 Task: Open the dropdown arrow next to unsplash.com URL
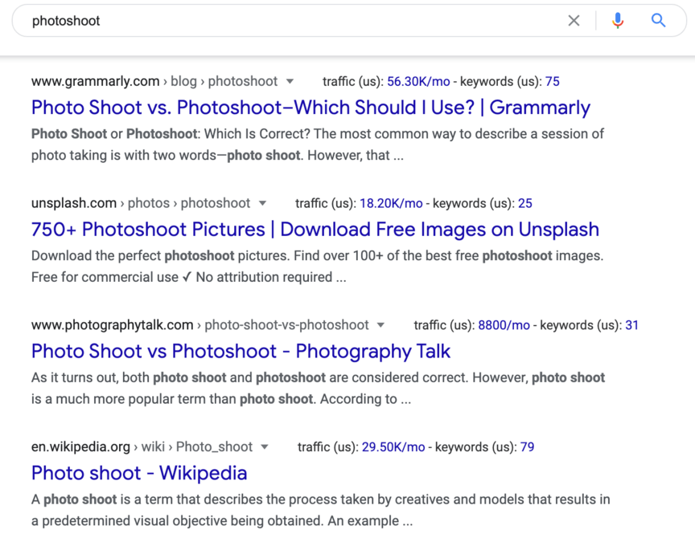pyautogui.click(x=262, y=203)
